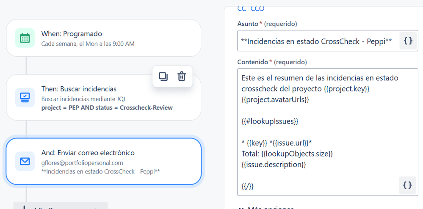Viewport: 423px width, 209px height.
Task: Click the Asunto field label
Action: coord(248,24)
